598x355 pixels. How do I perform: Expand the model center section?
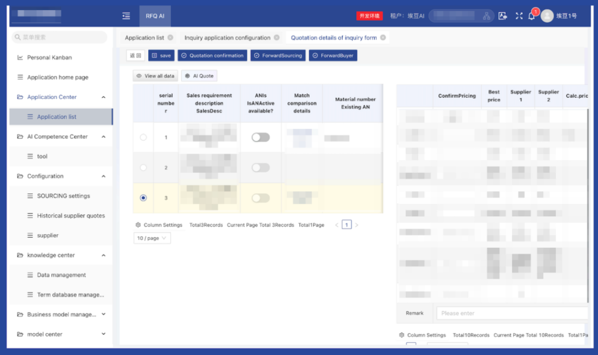click(x=103, y=334)
